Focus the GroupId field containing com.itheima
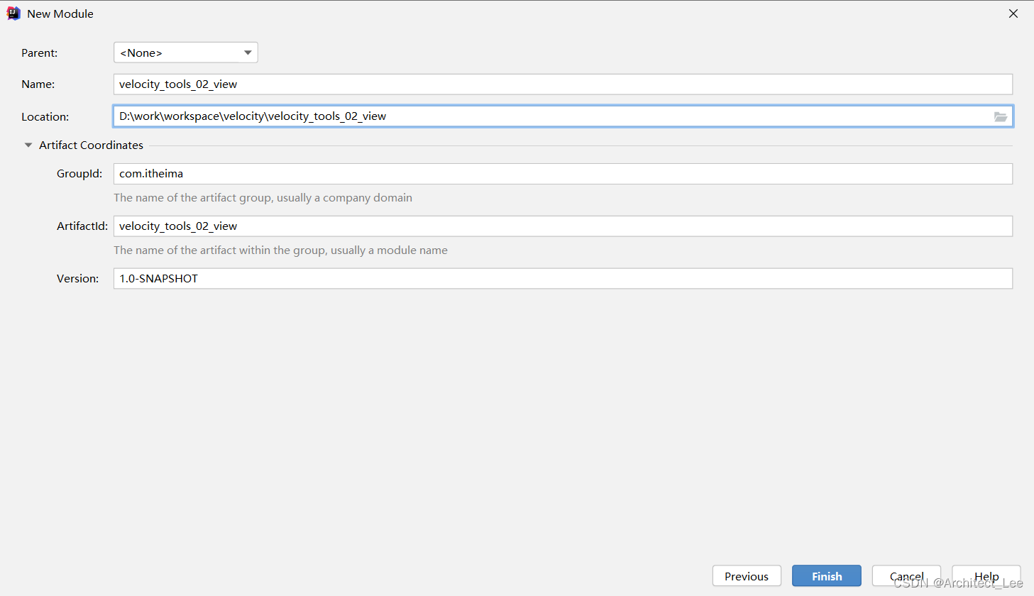This screenshot has width=1034, height=596. pyautogui.click(x=563, y=174)
